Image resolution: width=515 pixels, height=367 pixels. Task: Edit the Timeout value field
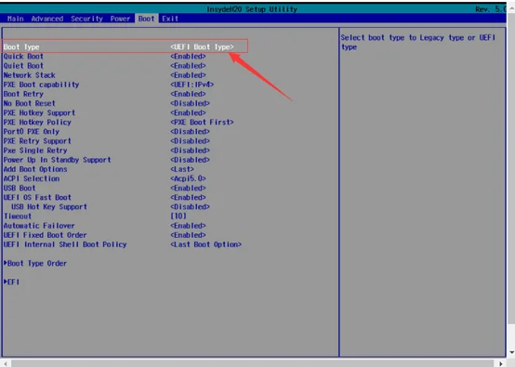[178, 216]
